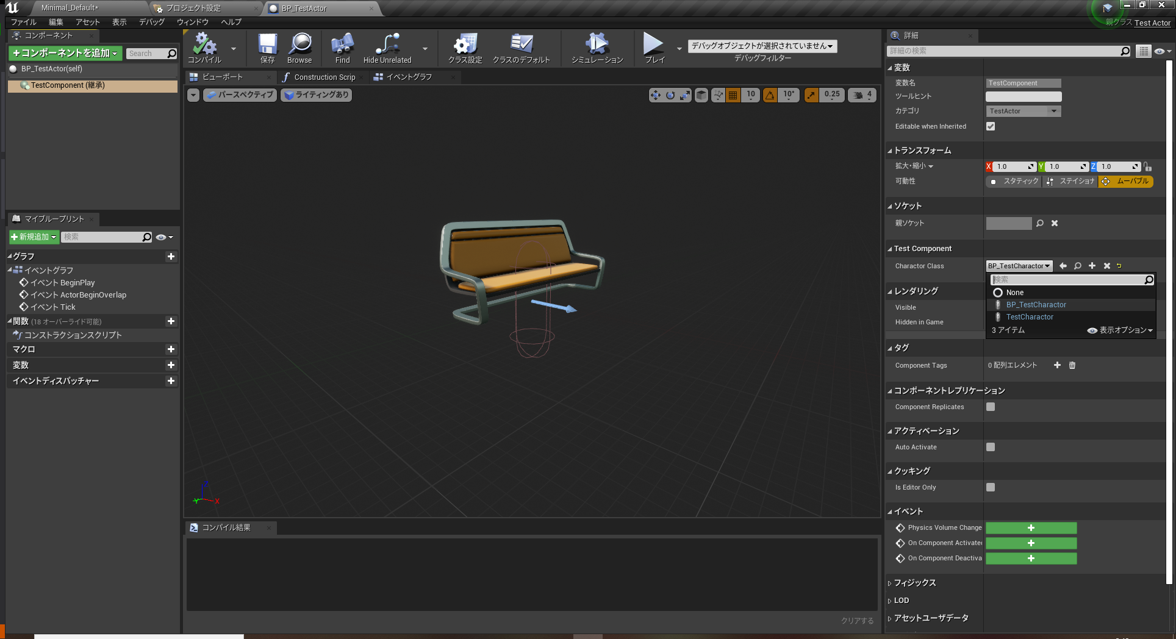The height and width of the screenshot is (639, 1176).
Task: Click the Add Component button
Action: coord(65,54)
